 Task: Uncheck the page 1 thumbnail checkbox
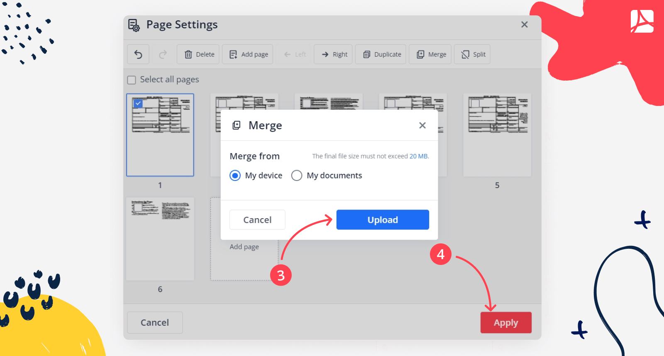coord(138,103)
